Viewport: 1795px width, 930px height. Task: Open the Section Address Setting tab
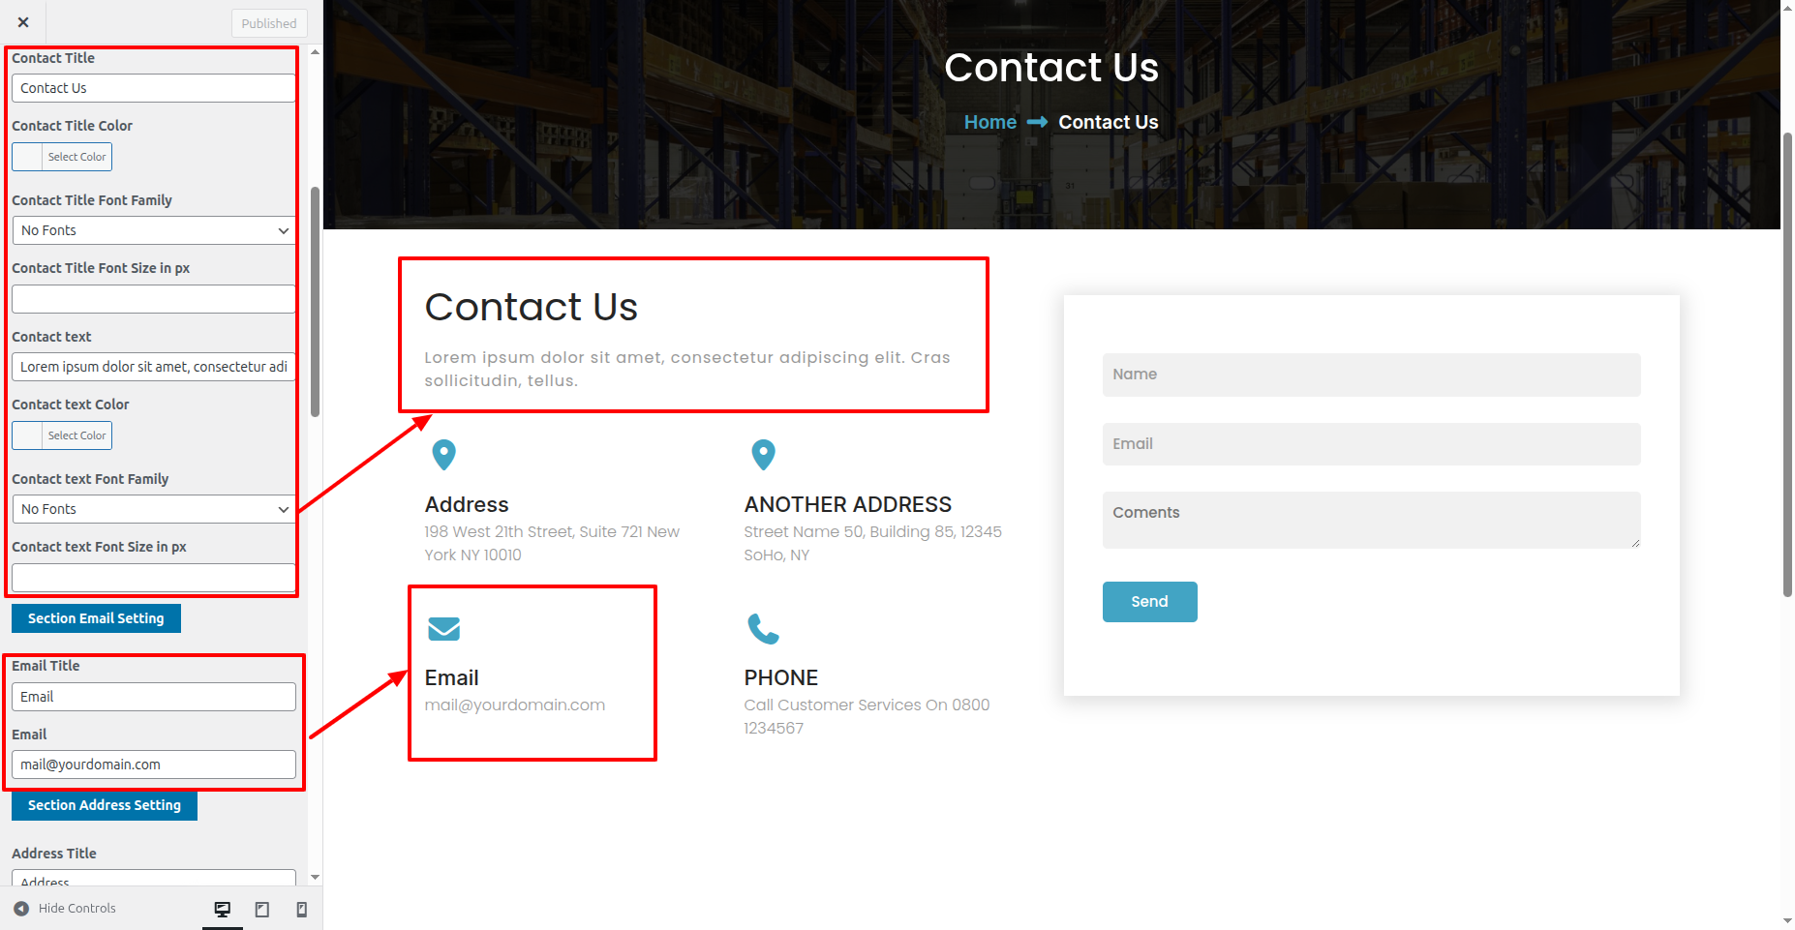click(105, 805)
